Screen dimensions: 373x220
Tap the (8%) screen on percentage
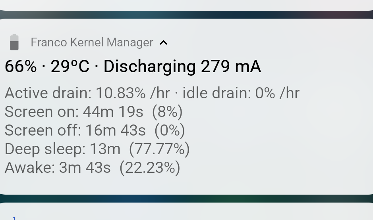tap(167, 112)
